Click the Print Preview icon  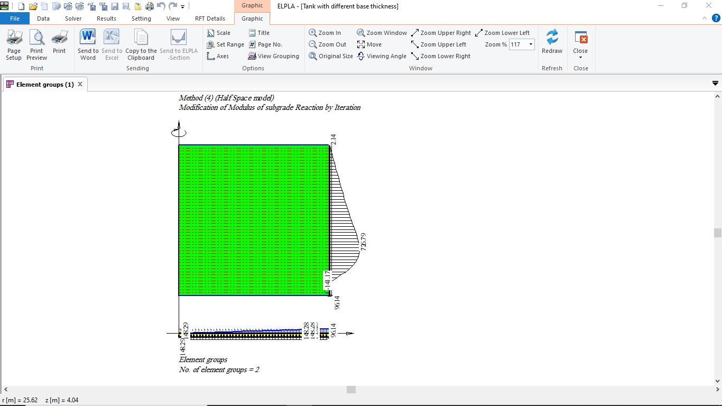(36, 44)
